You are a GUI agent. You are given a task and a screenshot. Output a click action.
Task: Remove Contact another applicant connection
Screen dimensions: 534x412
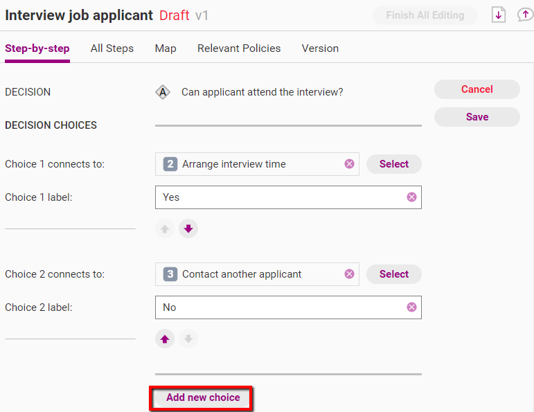point(349,274)
